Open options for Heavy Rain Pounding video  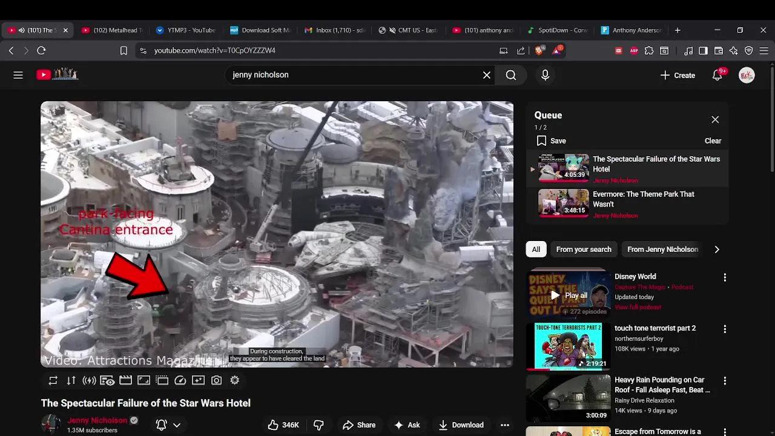click(725, 381)
